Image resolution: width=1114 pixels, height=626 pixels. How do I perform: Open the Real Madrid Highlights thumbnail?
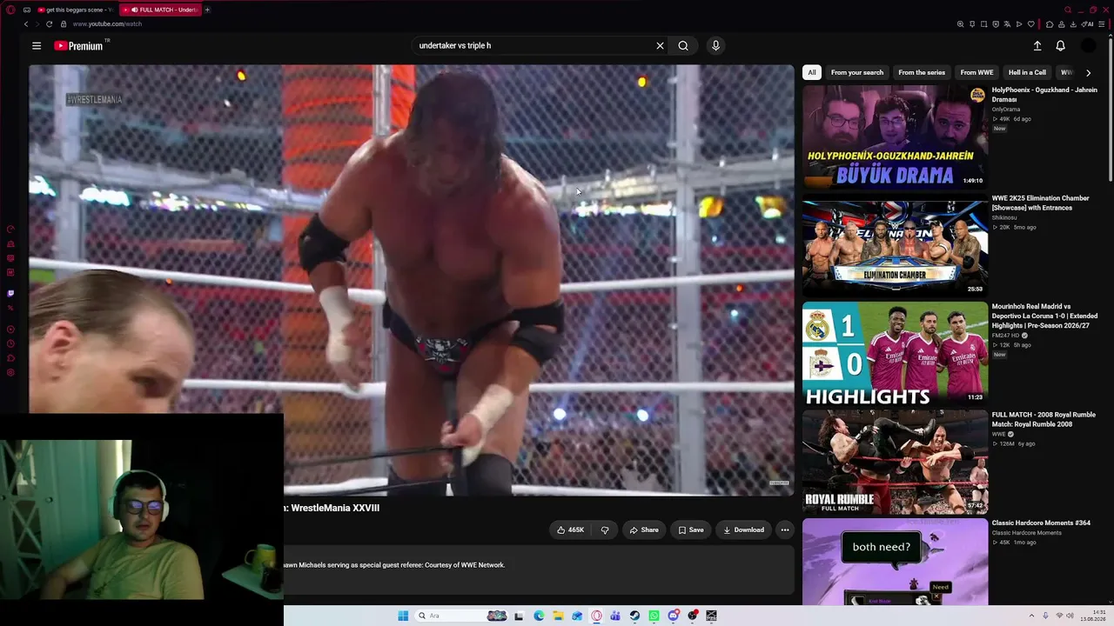point(895,354)
